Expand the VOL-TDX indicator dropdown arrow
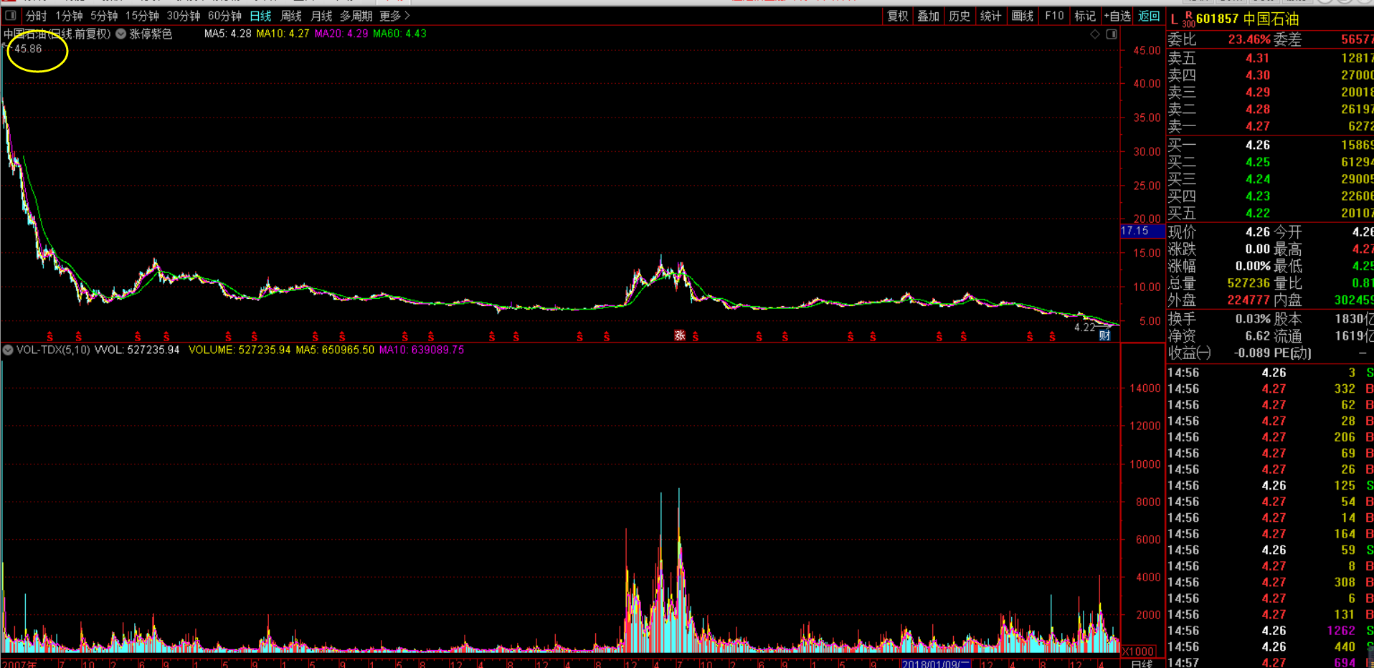The width and height of the screenshot is (1374, 668). (x=8, y=350)
